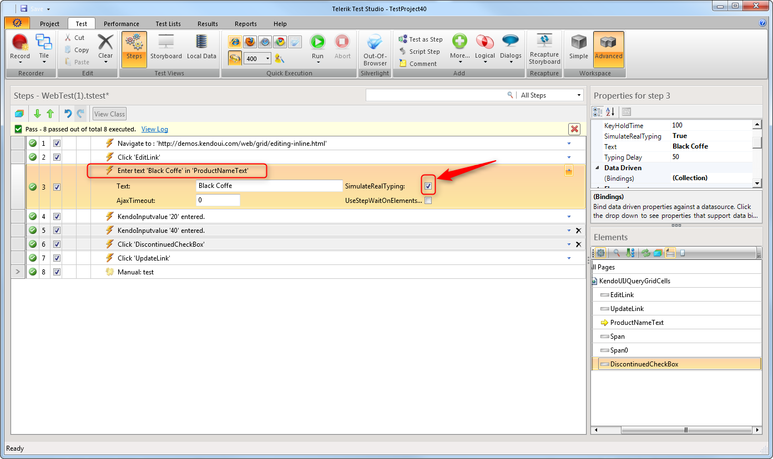Expand the More... add steps dropdown
Image resolution: width=773 pixels, height=459 pixels.
click(460, 49)
